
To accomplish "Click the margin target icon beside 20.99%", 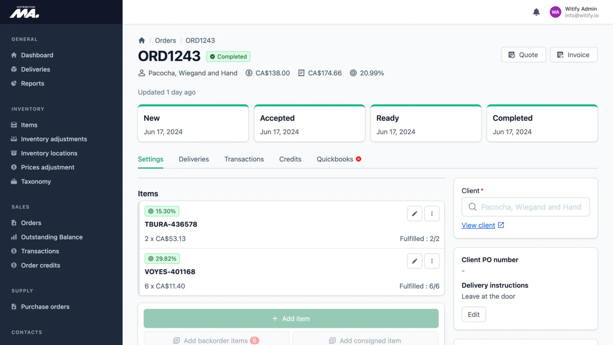I will point(353,73).
